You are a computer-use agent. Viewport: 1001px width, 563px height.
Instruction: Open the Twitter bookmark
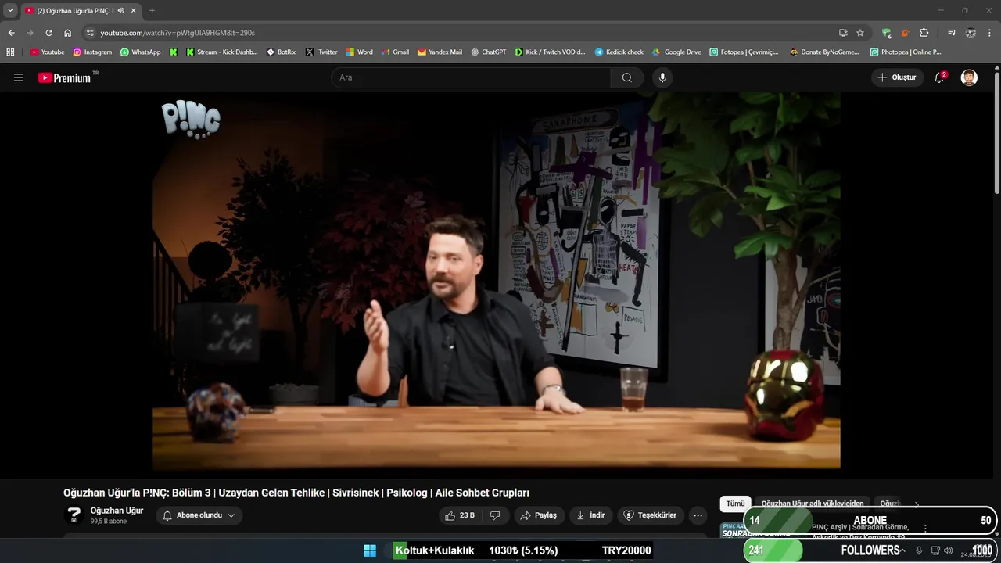click(x=321, y=52)
